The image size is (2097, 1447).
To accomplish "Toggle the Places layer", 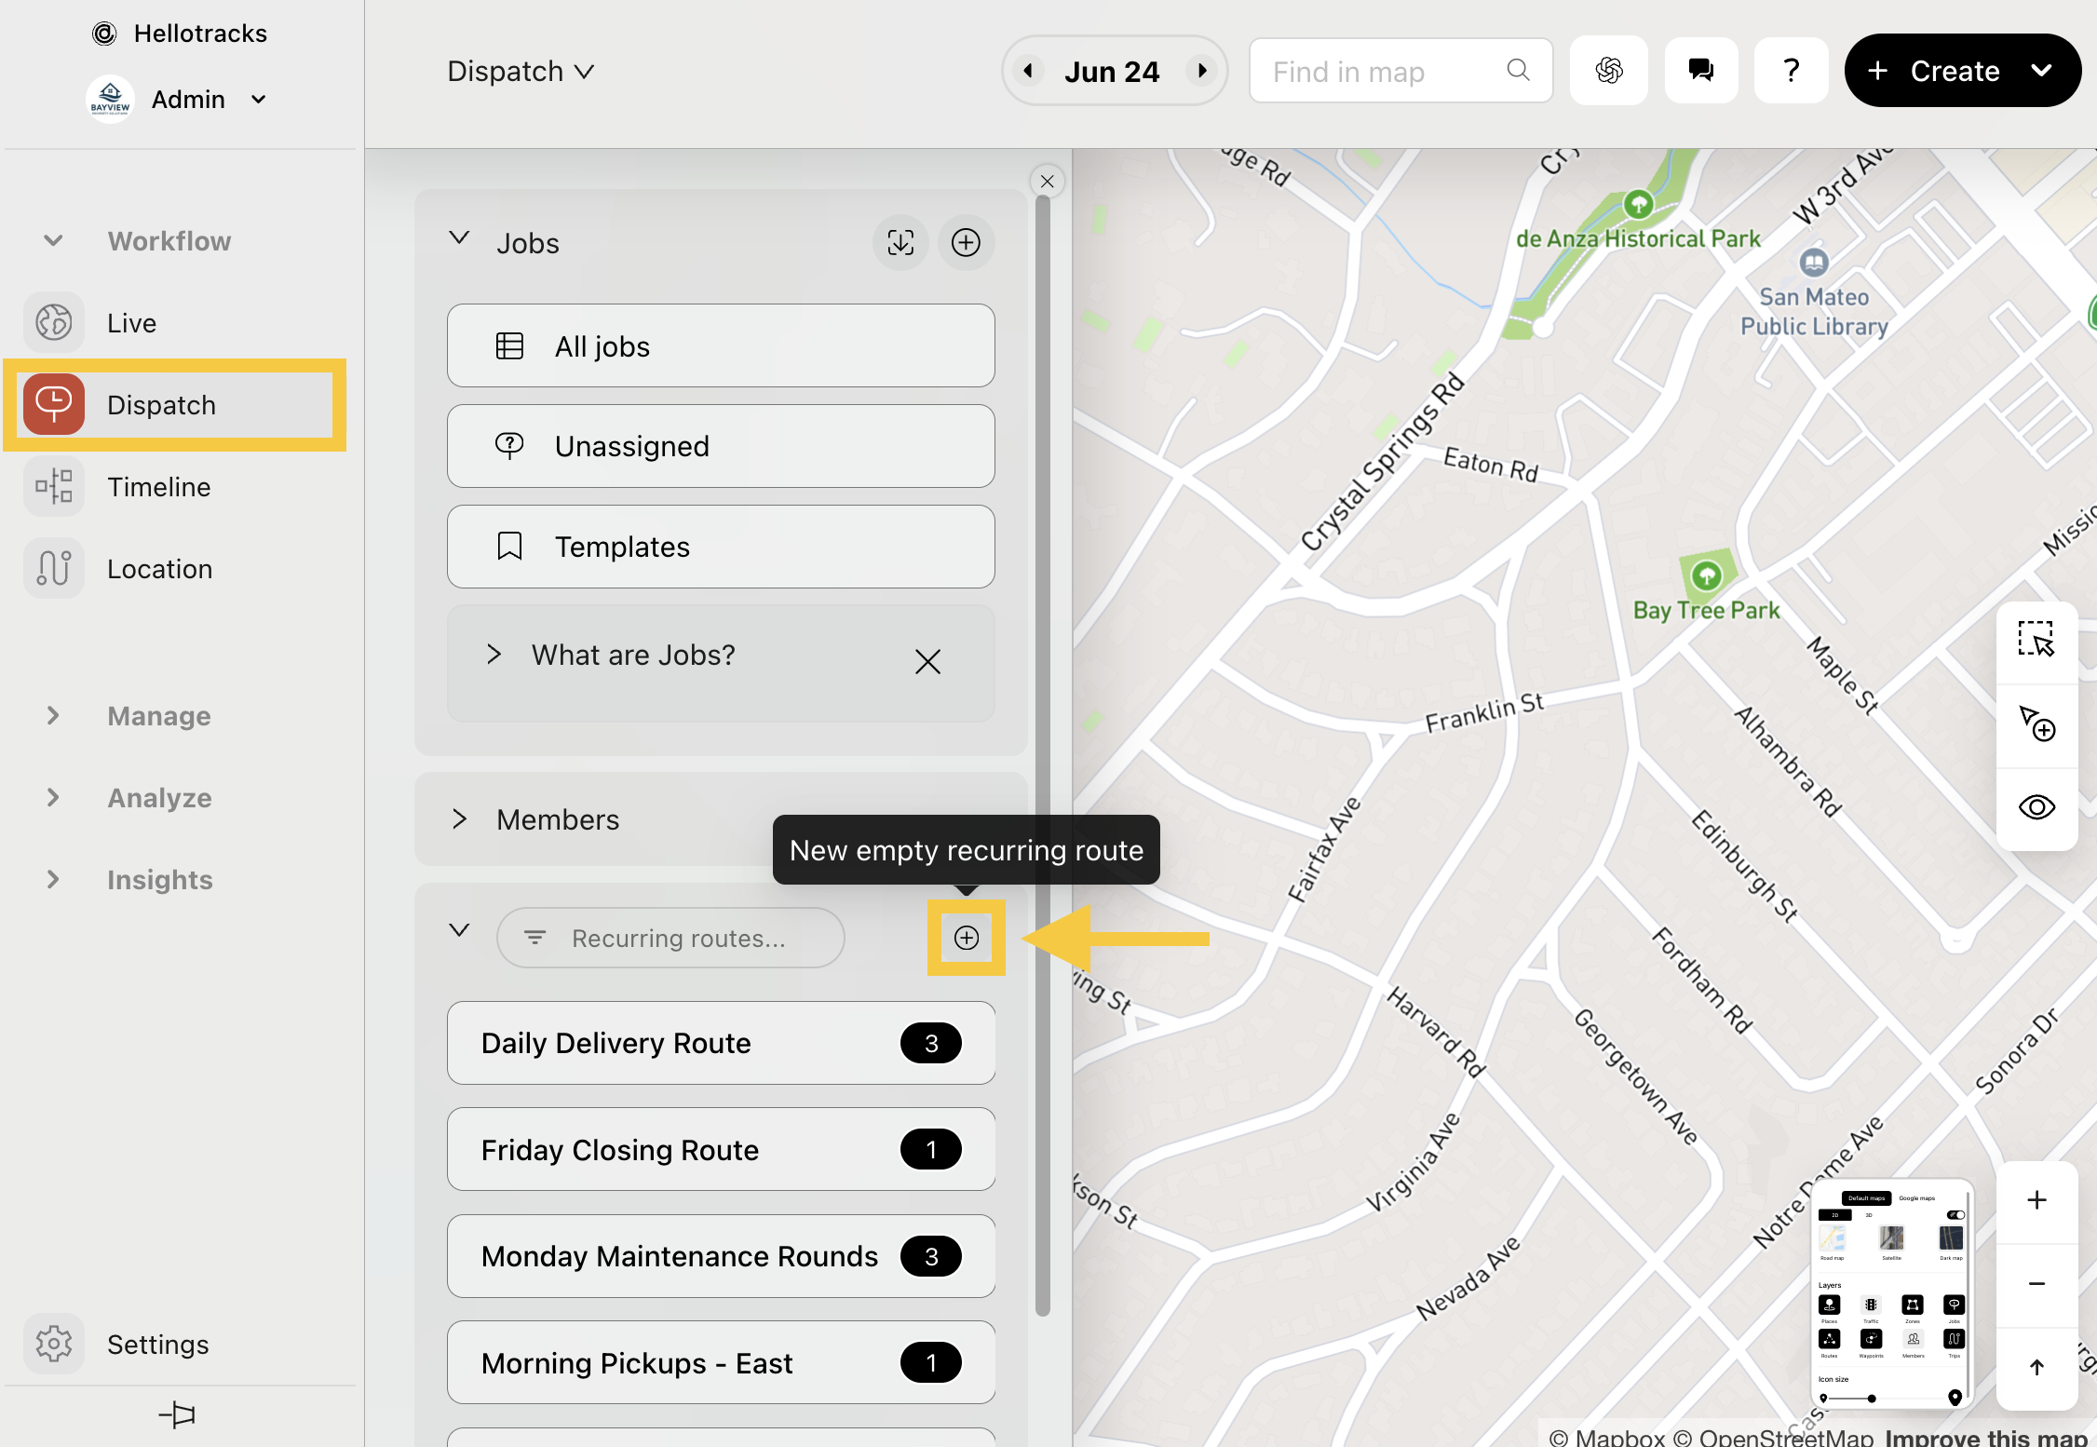I will click(x=1829, y=1305).
